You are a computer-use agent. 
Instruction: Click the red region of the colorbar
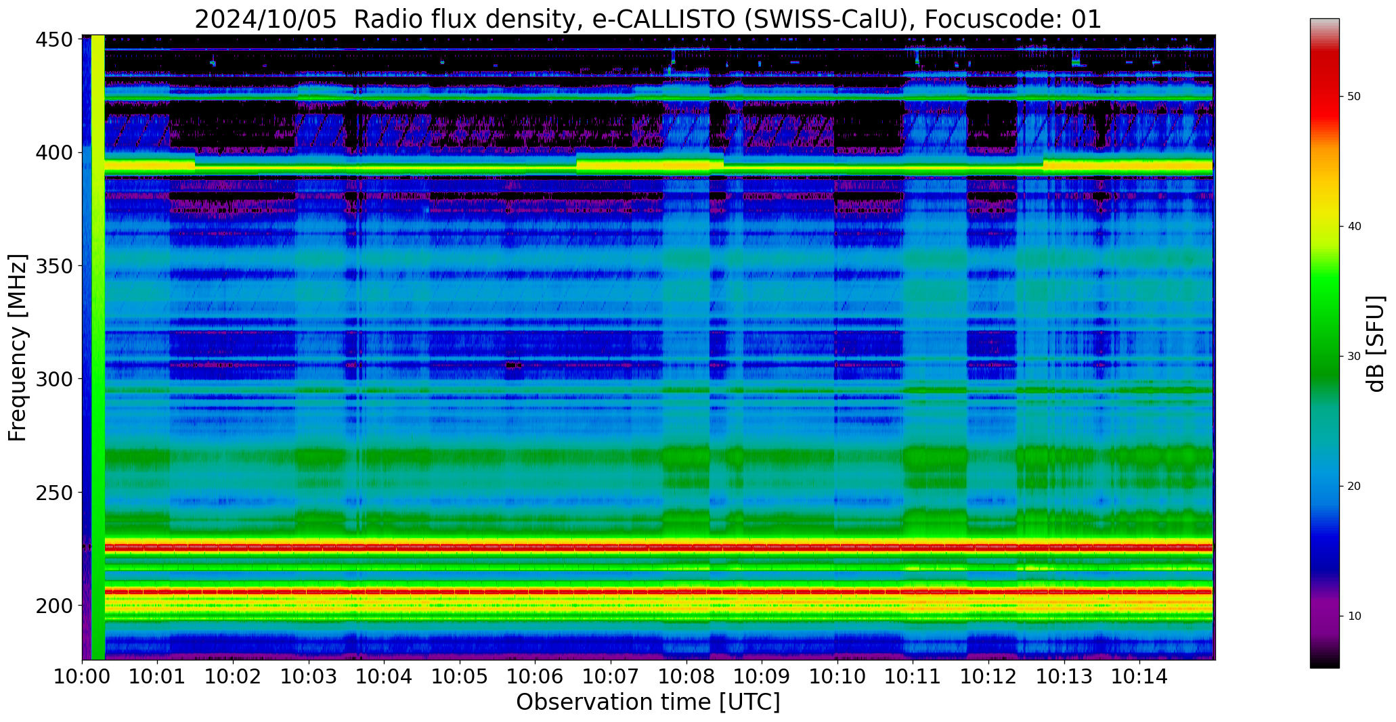tap(1324, 88)
